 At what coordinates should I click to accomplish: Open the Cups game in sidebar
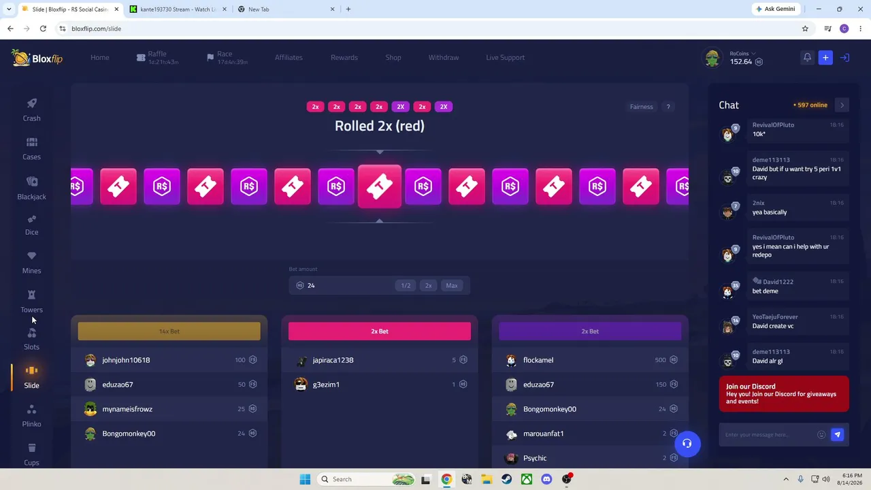(31, 455)
